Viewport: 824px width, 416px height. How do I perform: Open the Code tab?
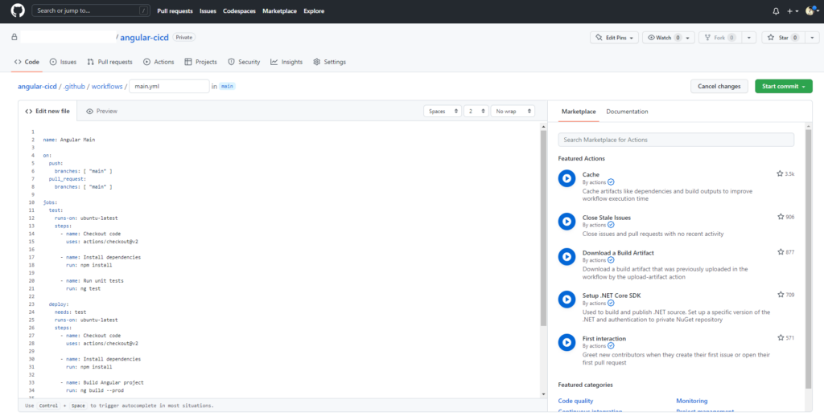(27, 62)
